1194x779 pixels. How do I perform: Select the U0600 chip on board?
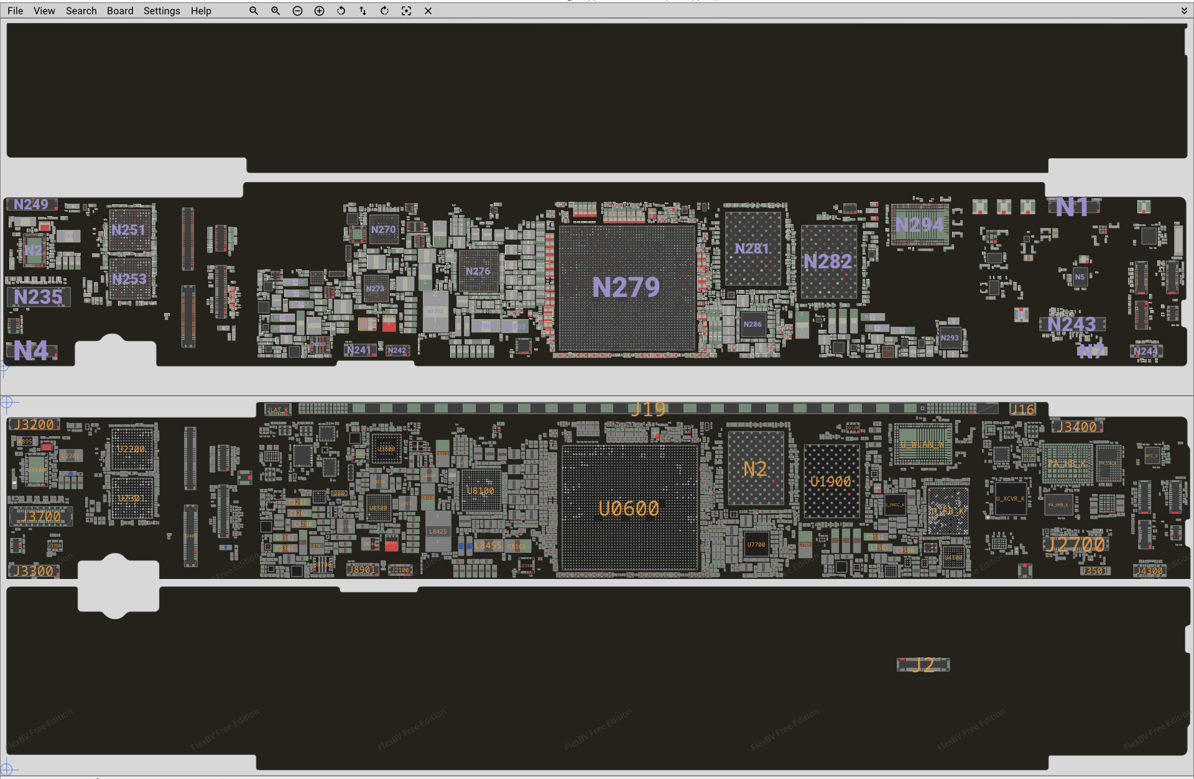(x=629, y=508)
